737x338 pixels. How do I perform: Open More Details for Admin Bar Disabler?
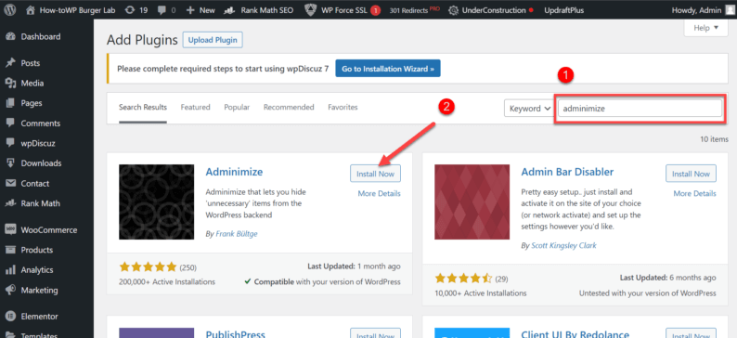(x=694, y=193)
